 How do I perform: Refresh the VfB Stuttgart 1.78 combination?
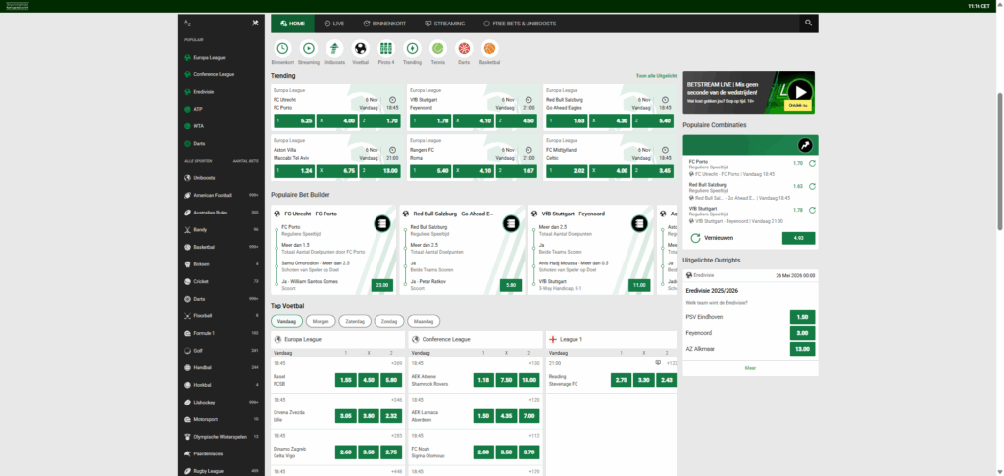pyautogui.click(x=812, y=210)
